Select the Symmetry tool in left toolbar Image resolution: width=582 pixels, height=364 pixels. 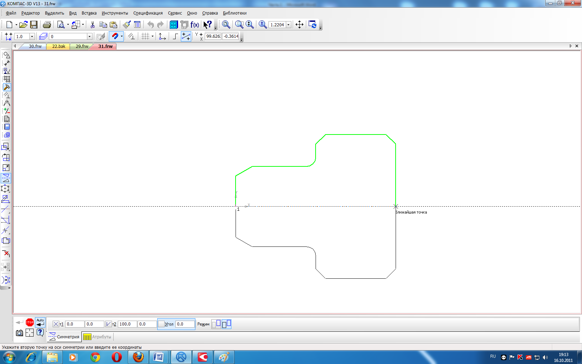tap(6, 178)
